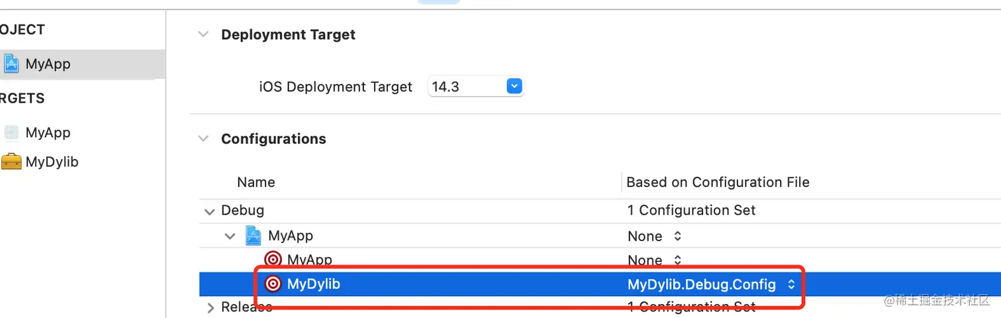
Task: Collapse the MyApp project row under Debug
Action: click(x=230, y=236)
